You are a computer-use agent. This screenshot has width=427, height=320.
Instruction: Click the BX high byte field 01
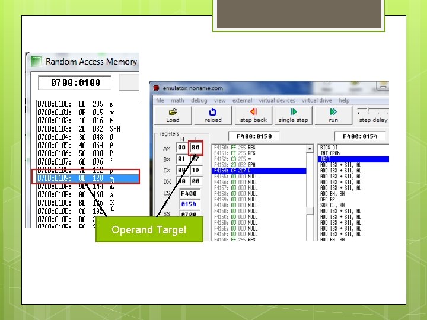pyautogui.click(x=181, y=159)
